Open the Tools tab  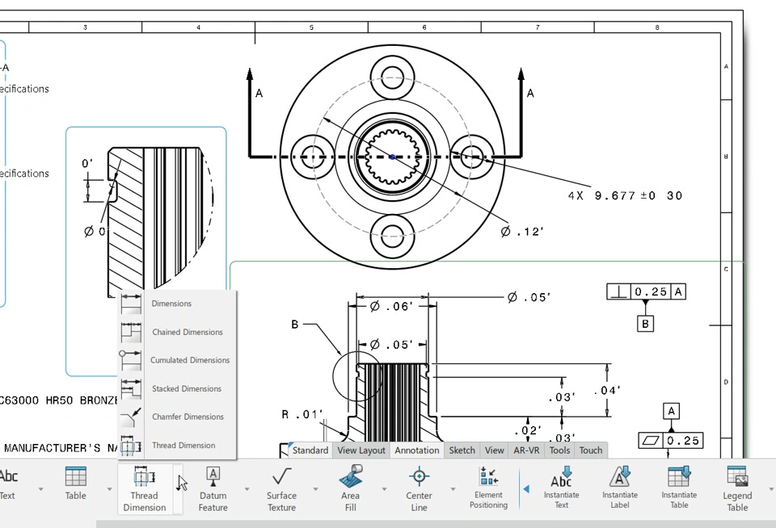click(x=559, y=450)
